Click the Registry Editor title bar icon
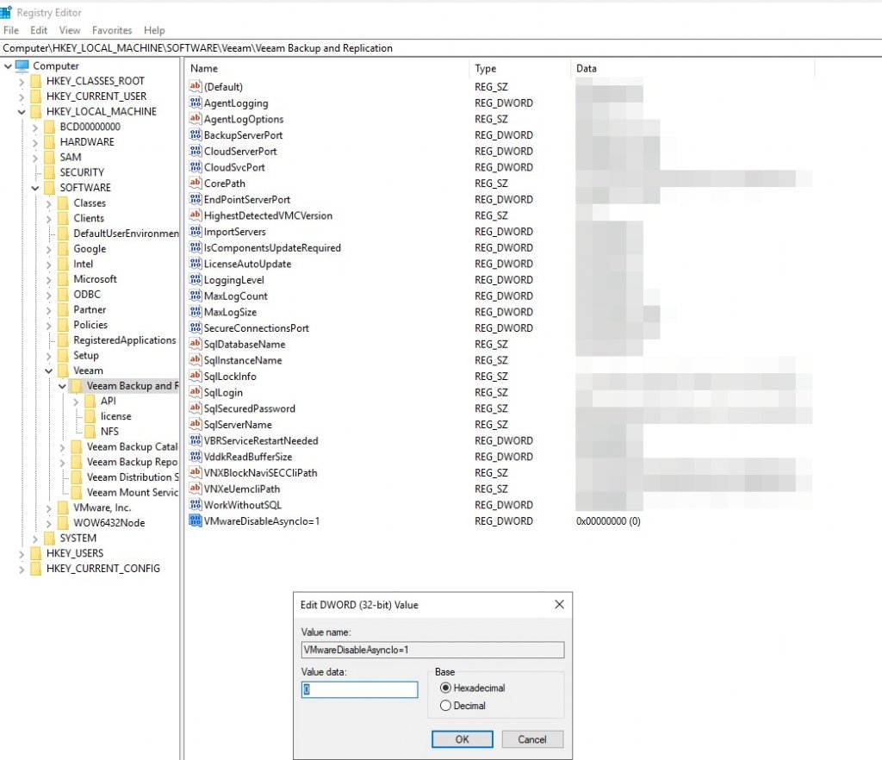This screenshot has height=760, width=882. [x=6, y=12]
